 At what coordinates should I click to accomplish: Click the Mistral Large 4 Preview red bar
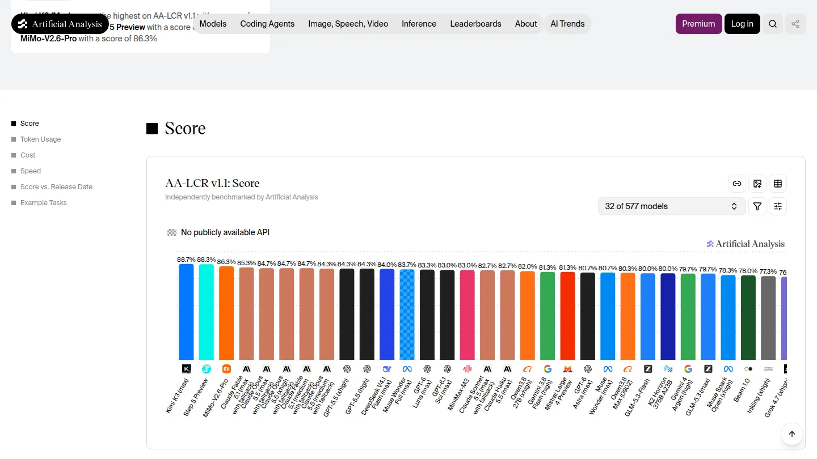click(568, 316)
